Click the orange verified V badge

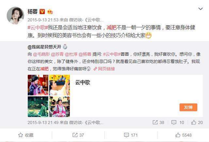point(42,12)
